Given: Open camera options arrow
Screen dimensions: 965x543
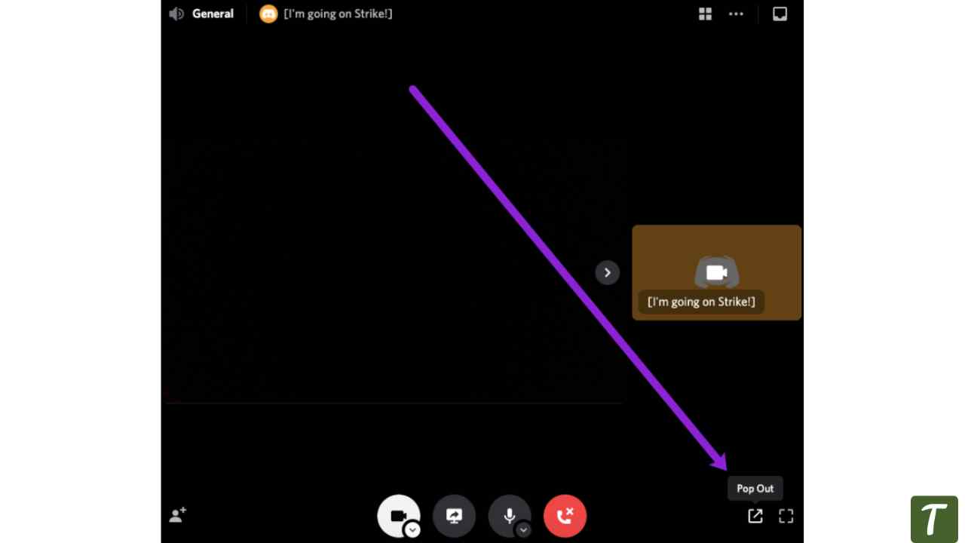Looking at the screenshot, I should point(412,530).
